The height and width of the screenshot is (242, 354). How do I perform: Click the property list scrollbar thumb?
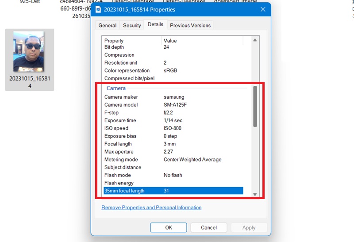tap(255, 107)
